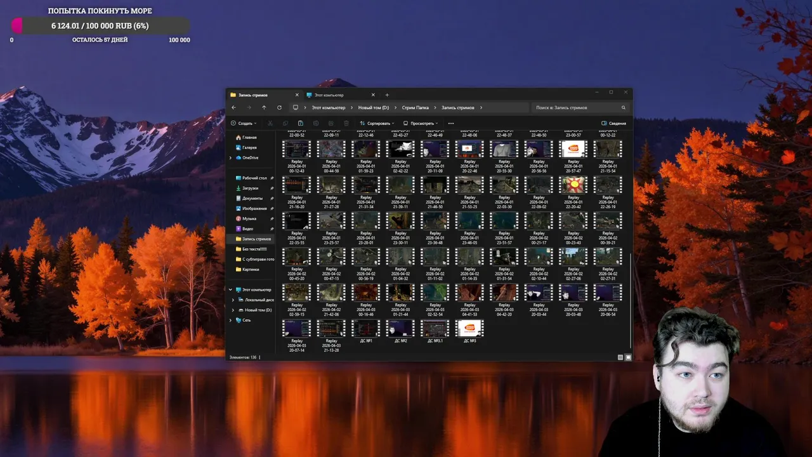Open Музыка in the sidebar

point(249,218)
